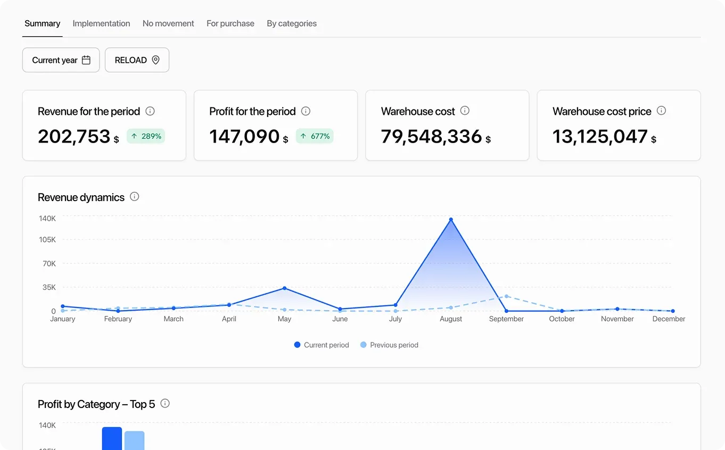Click the location pin icon in RELOAD
725x450 pixels.
point(155,60)
